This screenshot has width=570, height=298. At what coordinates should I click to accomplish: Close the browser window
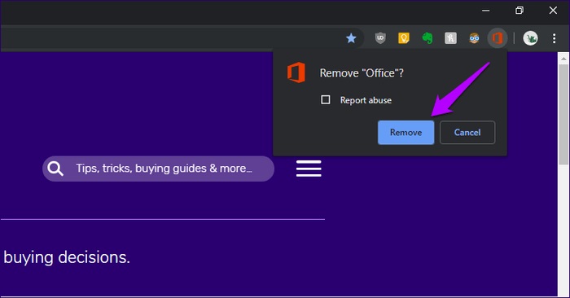(553, 10)
